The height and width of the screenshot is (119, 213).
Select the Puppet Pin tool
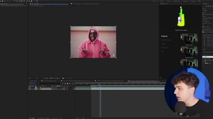(x=37, y=1)
